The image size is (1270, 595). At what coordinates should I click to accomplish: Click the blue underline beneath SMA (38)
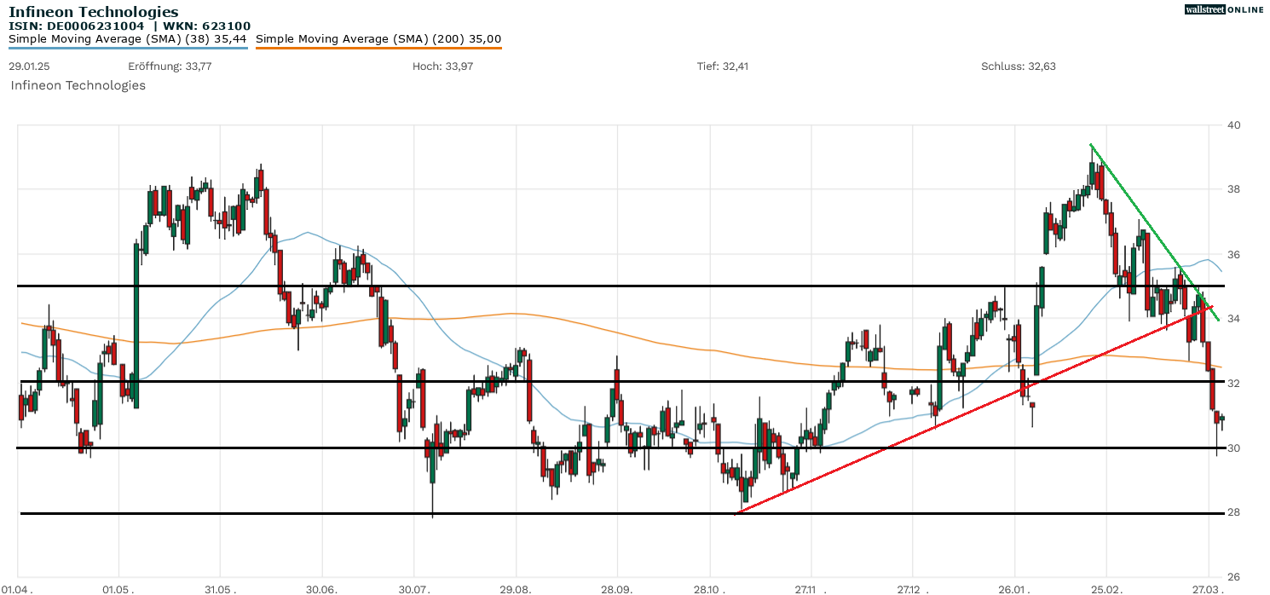[x=128, y=48]
